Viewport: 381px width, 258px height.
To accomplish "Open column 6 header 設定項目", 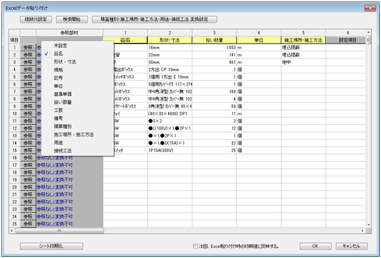I will (348, 40).
